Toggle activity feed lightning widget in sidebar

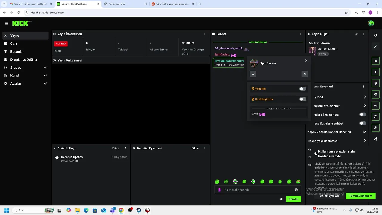376,72
